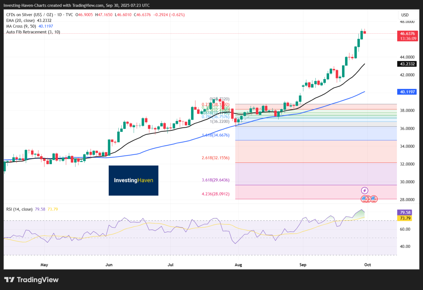Click the purple 79.58 RSI value label

[x=404, y=213]
